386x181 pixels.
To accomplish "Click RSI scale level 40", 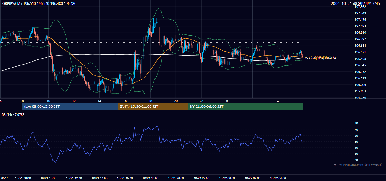I will 356,148.
